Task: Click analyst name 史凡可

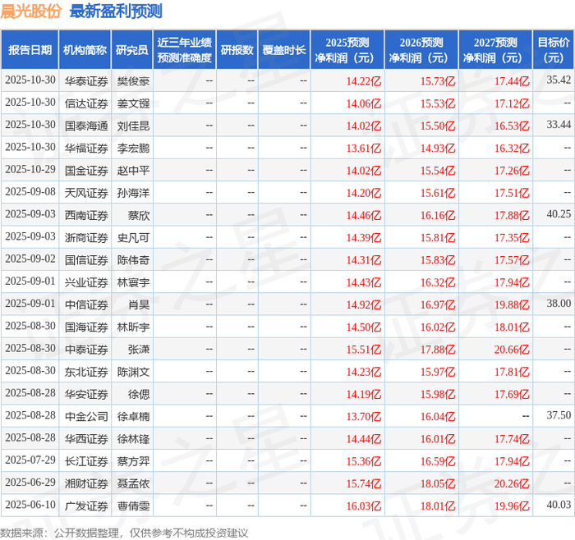Action: [x=133, y=238]
